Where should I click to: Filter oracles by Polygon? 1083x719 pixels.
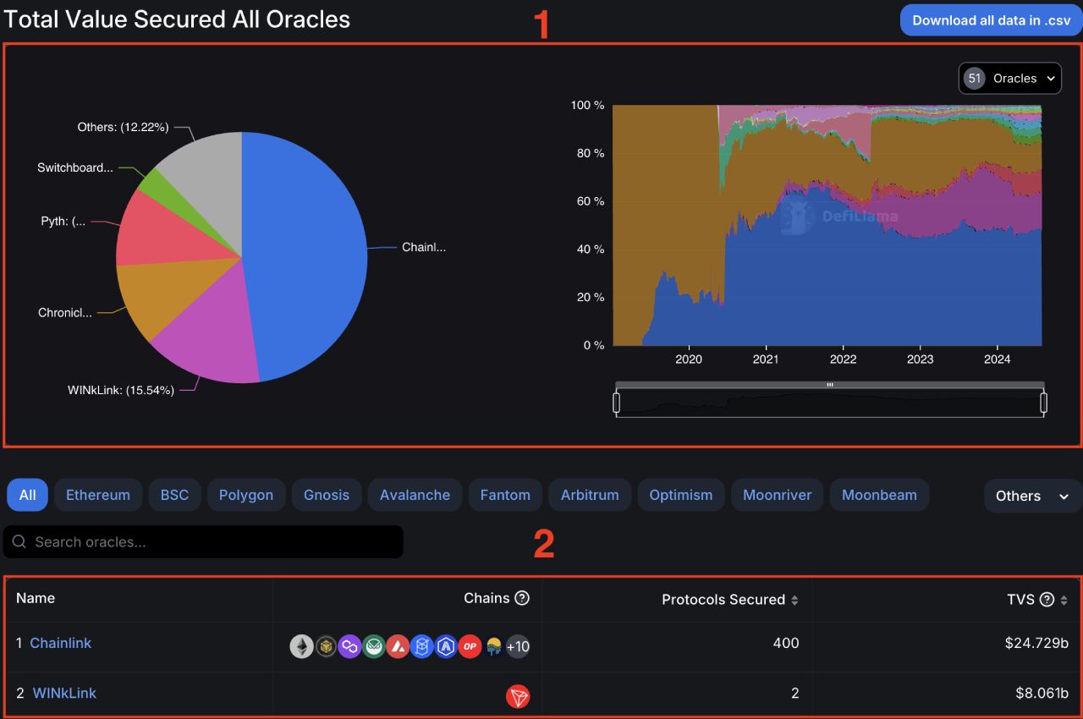coord(246,495)
